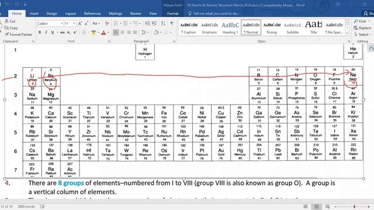The width and height of the screenshot is (374, 210).
Task: Expand the Styles gallery More arrow
Action: click(x=347, y=33)
